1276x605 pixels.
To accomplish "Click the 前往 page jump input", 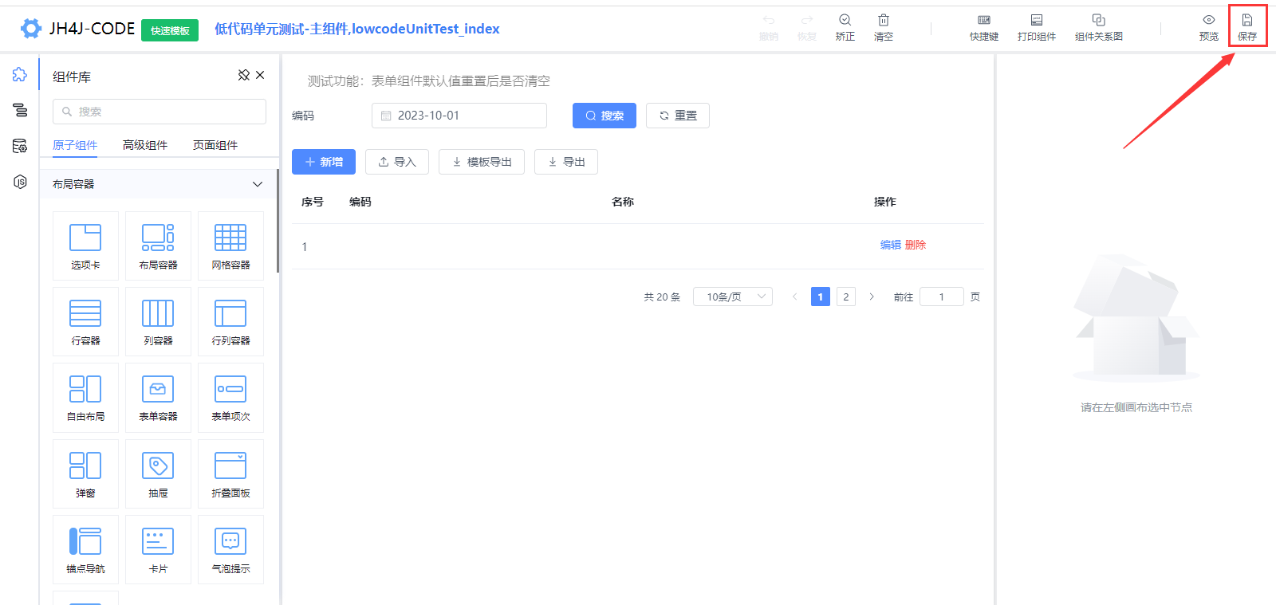I will [x=942, y=297].
